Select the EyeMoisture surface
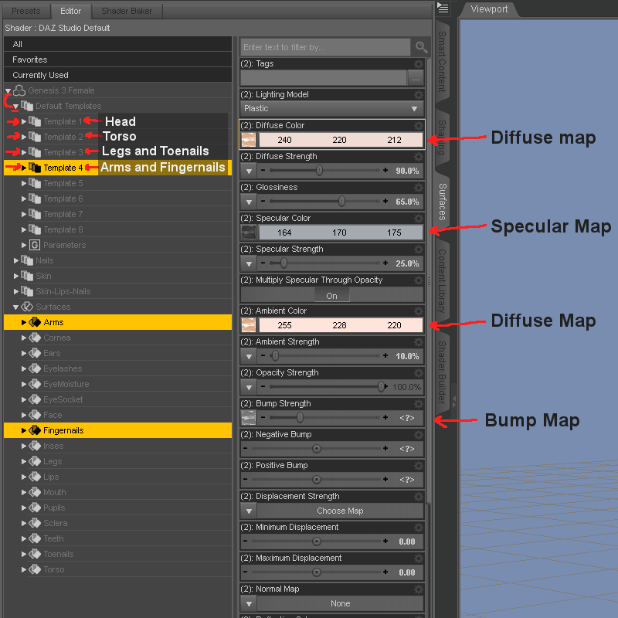Viewport: 618px width, 618px height. [117, 384]
